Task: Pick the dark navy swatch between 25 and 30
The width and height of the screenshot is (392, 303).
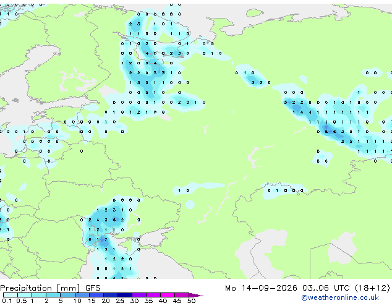Action: pos(125,295)
